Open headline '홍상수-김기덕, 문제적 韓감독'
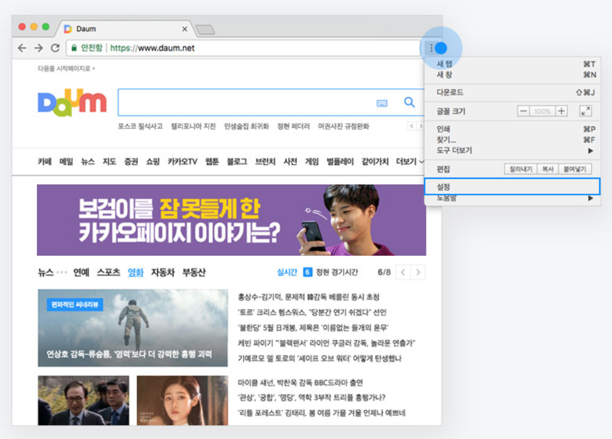 click(x=308, y=297)
